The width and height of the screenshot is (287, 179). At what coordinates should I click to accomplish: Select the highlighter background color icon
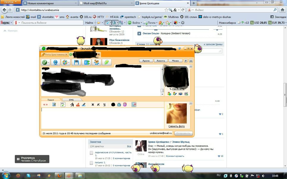pyautogui.click(x=83, y=104)
